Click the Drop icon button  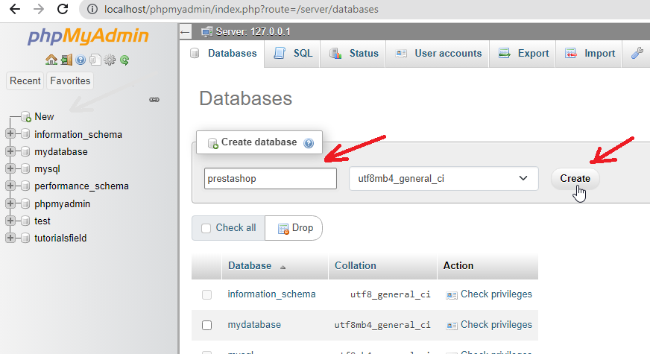tap(294, 228)
